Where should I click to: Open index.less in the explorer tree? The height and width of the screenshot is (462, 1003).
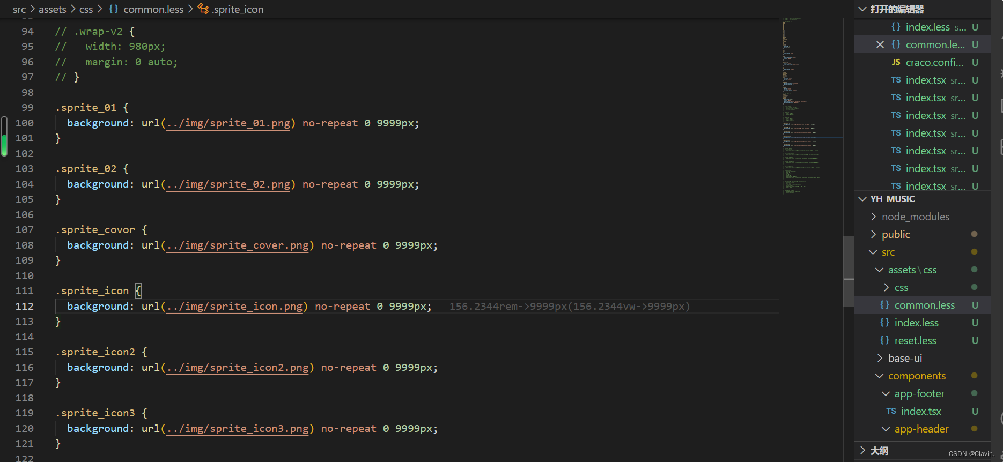pyautogui.click(x=916, y=323)
